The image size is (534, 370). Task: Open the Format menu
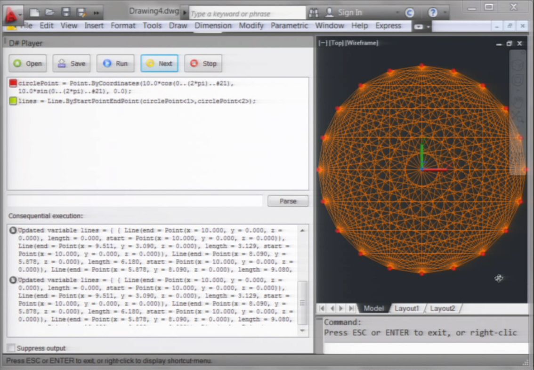point(123,25)
